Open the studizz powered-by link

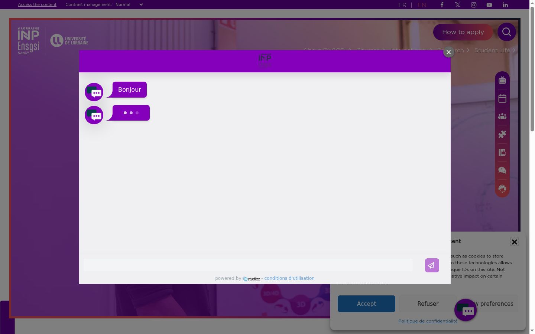click(x=251, y=279)
